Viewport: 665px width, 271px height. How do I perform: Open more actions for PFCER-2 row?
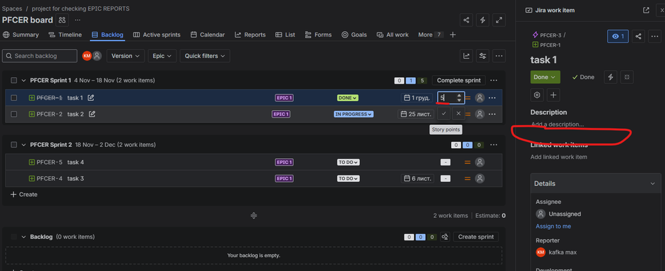coord(492,114)
